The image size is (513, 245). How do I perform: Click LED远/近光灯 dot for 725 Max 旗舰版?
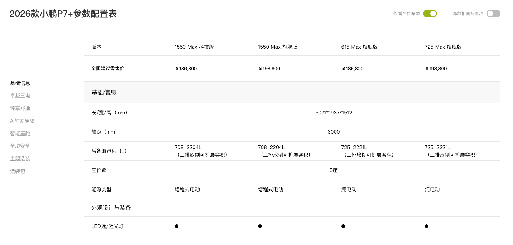pyautogui.click(x=426, y=226)
